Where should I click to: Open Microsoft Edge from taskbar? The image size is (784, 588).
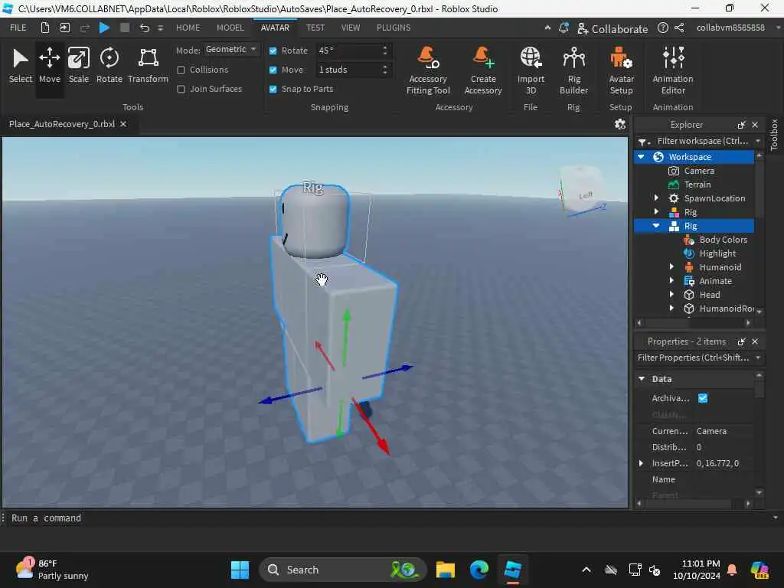[479, 570]
